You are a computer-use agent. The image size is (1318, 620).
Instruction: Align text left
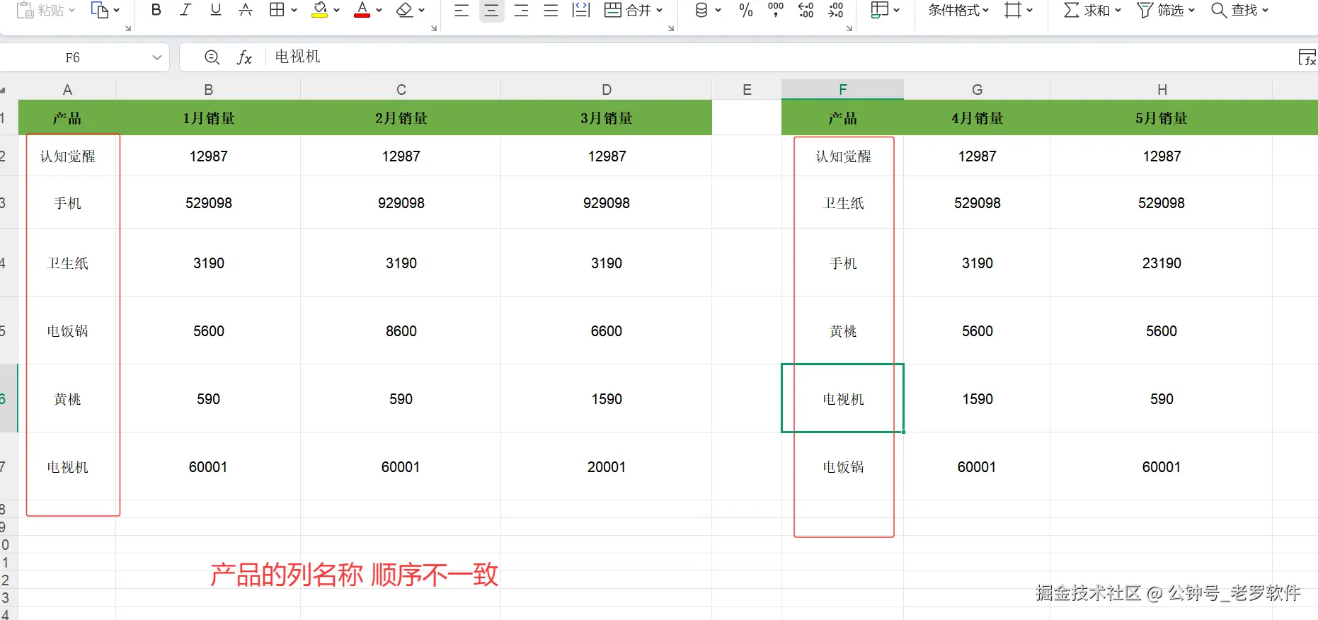(x=462, y=10)
